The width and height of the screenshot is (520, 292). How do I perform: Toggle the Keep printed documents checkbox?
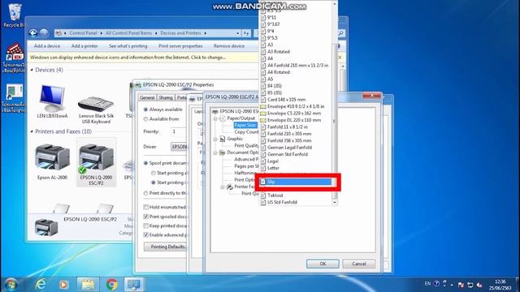[145, 225]
